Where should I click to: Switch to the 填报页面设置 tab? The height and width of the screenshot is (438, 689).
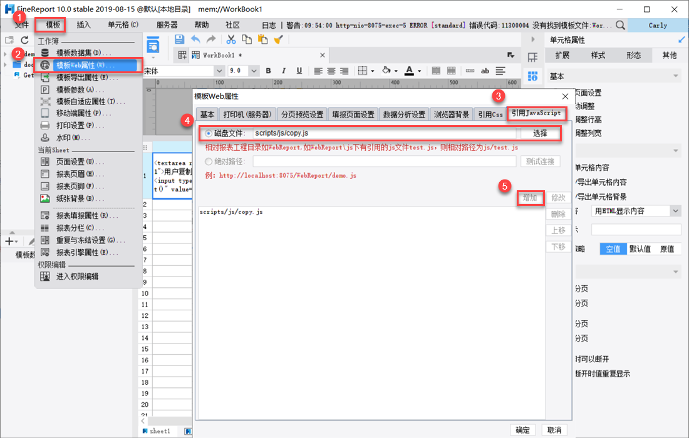(x=353, y=115)
